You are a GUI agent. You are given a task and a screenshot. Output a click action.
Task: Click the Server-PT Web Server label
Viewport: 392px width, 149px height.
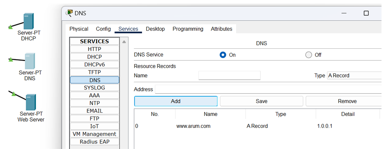tap(31, 116)
